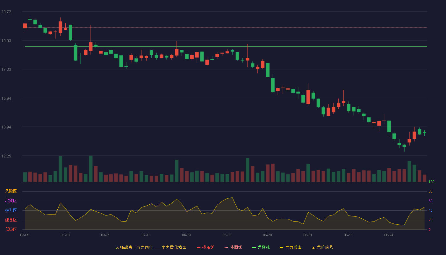Click the 04-23 date axis label
Screen dimensions: 446x255
[186, 235]
